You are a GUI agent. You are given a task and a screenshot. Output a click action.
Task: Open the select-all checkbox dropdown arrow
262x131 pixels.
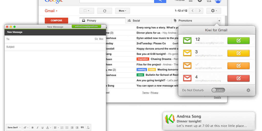(89, 11)
